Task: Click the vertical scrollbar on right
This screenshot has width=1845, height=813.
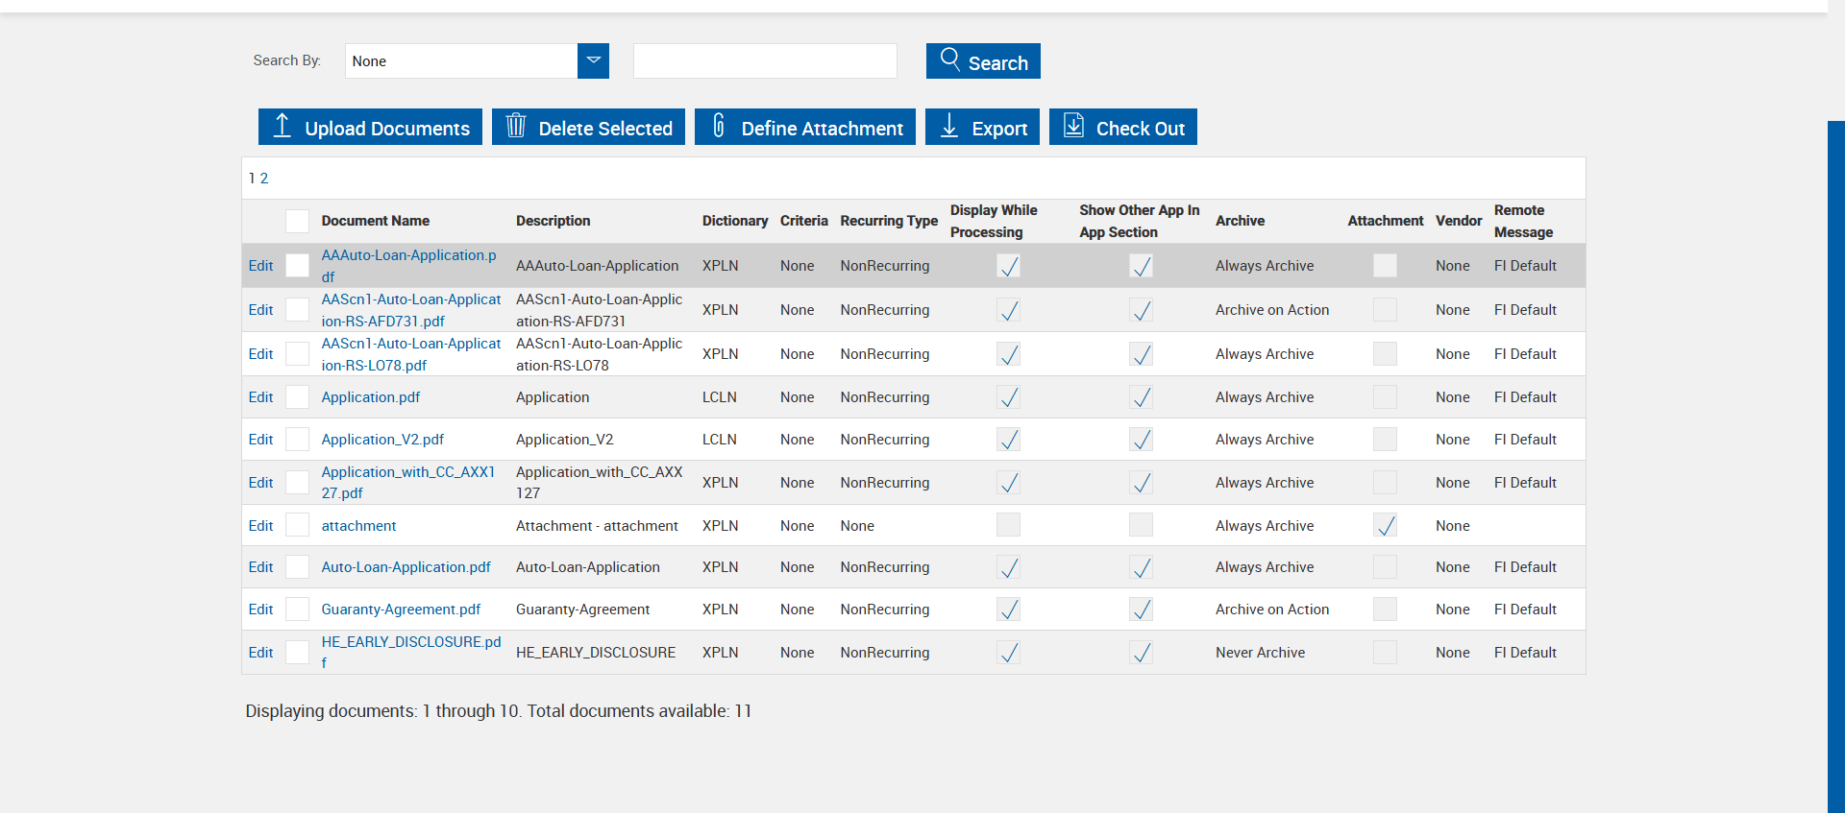Action: coord(1835,461)
